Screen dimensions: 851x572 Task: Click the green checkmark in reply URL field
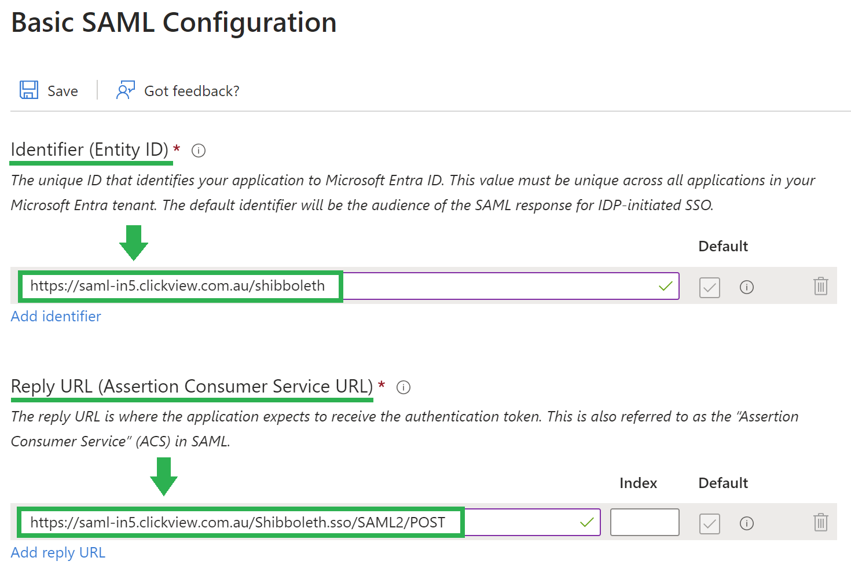tap(587, 522)
